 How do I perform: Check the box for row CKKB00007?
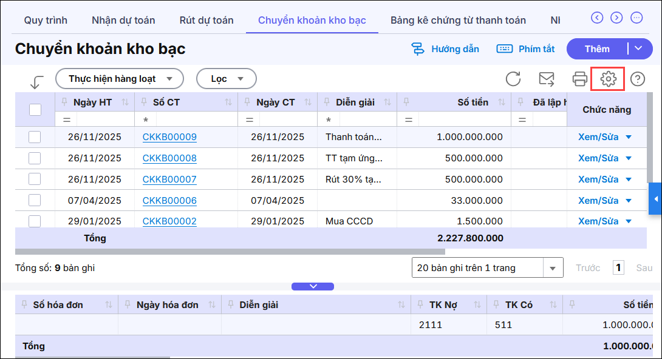[35, 180]
